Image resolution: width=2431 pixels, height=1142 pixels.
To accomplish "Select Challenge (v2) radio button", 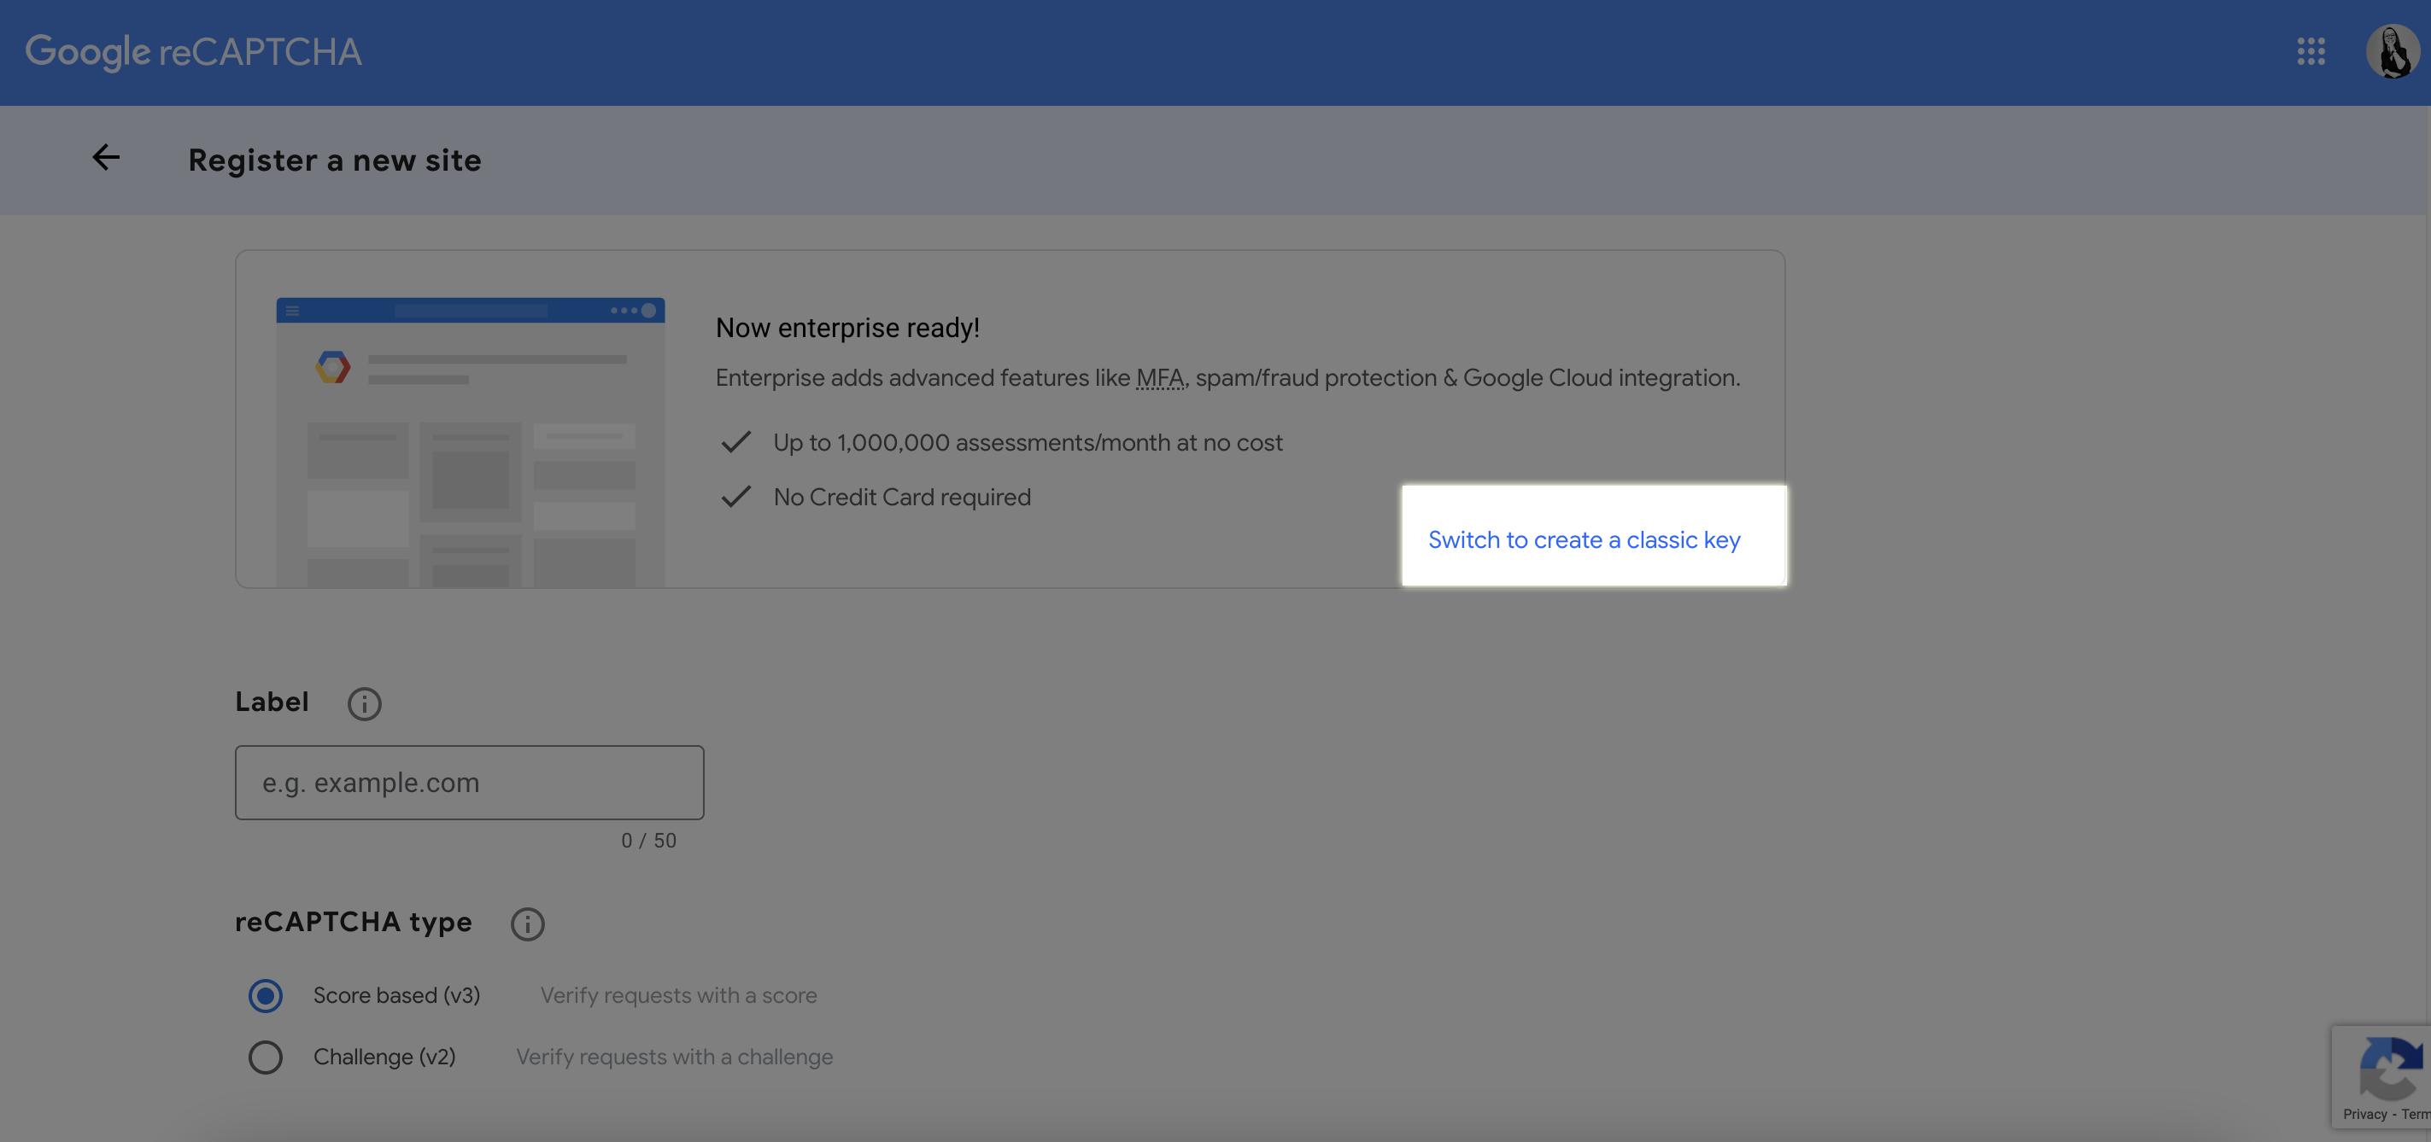I will pyautogui.click(x=265, y=1058).
